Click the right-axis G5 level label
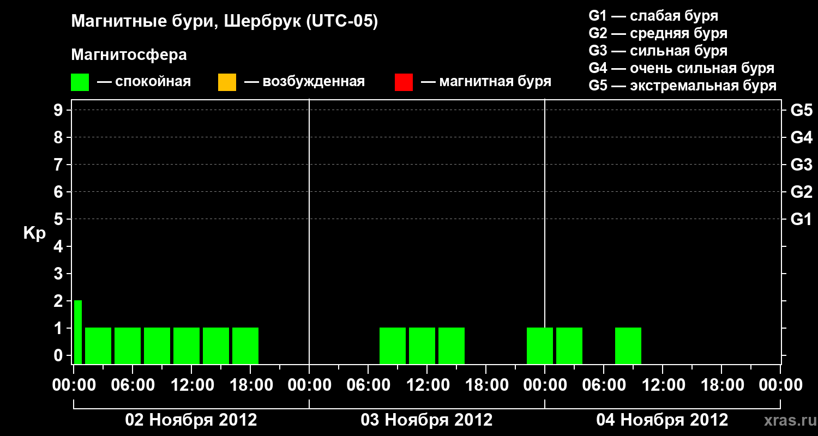The height and width of the screenshot is (436, 818). [801, 111]
